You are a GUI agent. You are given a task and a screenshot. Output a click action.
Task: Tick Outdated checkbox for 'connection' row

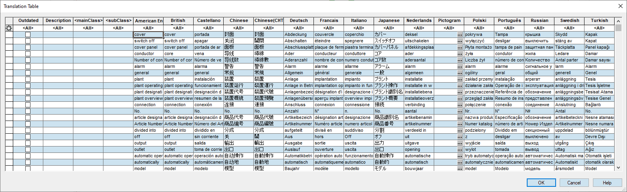coord(28,105)
